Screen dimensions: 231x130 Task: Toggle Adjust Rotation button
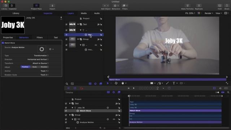coord(44,67)
